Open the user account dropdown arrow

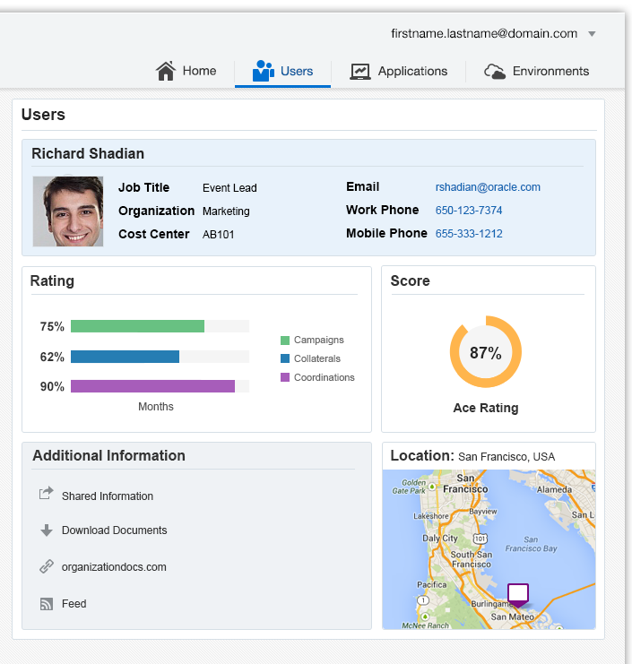tap(592, 34)
